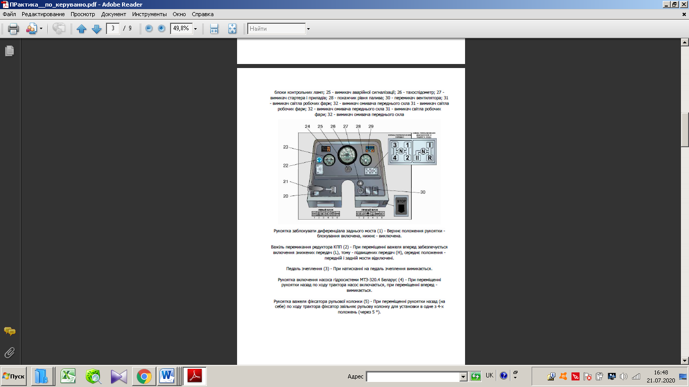The height and width of the screenshot is (387, 689).
Task: Click the tractor dashboard diagram image
Action: [360, 172]
